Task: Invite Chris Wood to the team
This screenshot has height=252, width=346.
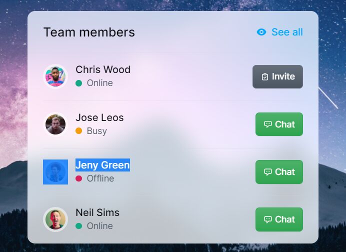Action: 277,76
